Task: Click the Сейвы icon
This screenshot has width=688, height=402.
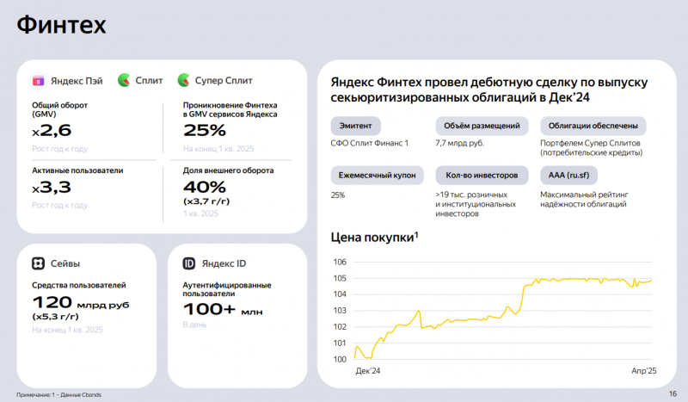Action: [x=38, y=263]
